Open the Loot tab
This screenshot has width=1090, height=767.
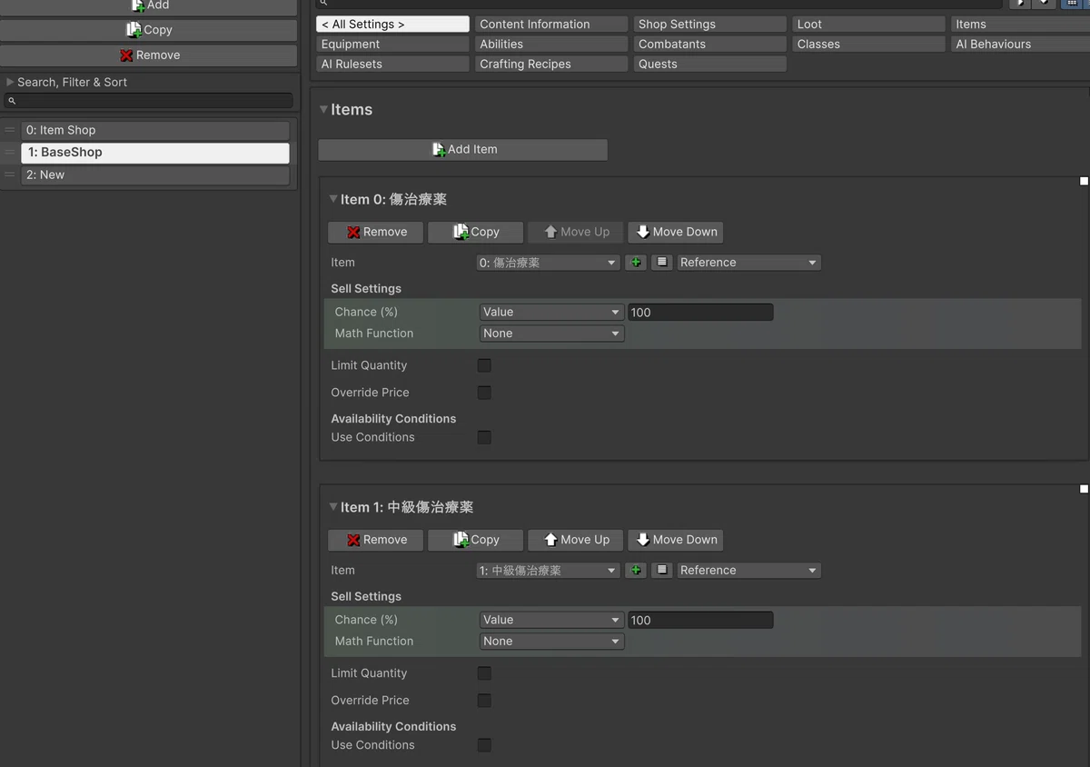868,25
